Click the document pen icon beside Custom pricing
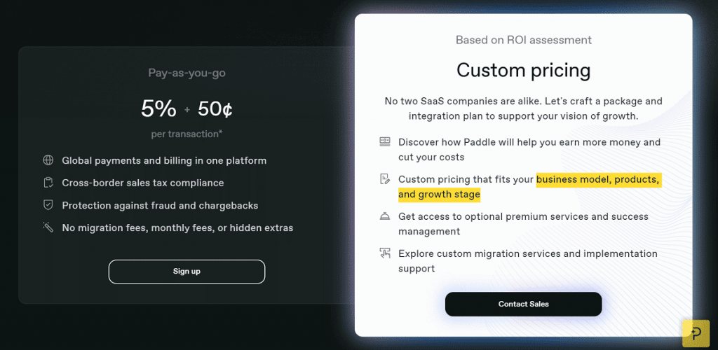Image resolution: width=718 pixels, height=350 pixels. tap(385, 179)
